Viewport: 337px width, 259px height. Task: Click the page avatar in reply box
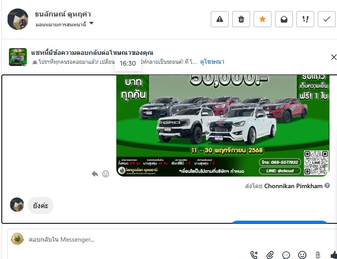(17, 239)
